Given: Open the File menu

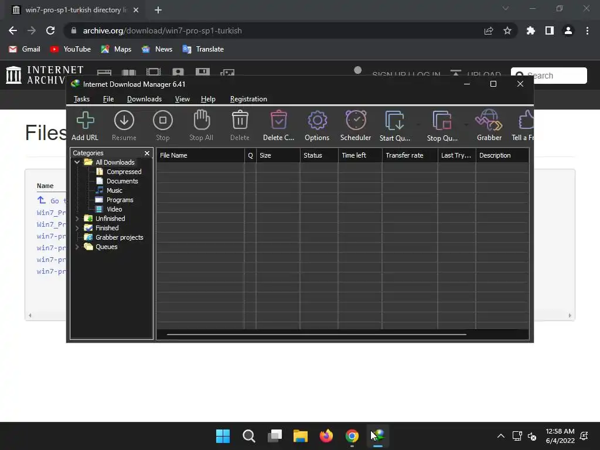Looking at the screenshot, I should click(108, 99).
